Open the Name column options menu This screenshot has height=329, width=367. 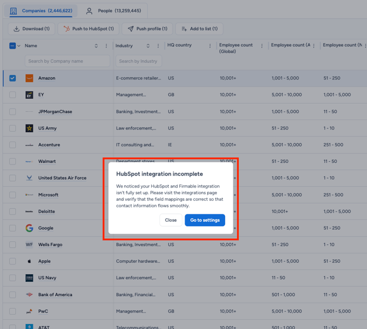106,46
